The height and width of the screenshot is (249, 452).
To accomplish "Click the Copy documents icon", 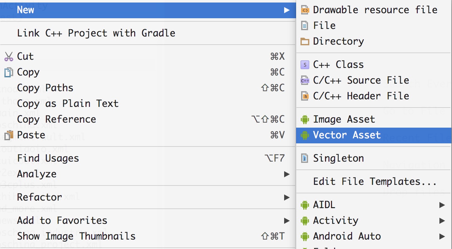I will (x=9, y=72).
